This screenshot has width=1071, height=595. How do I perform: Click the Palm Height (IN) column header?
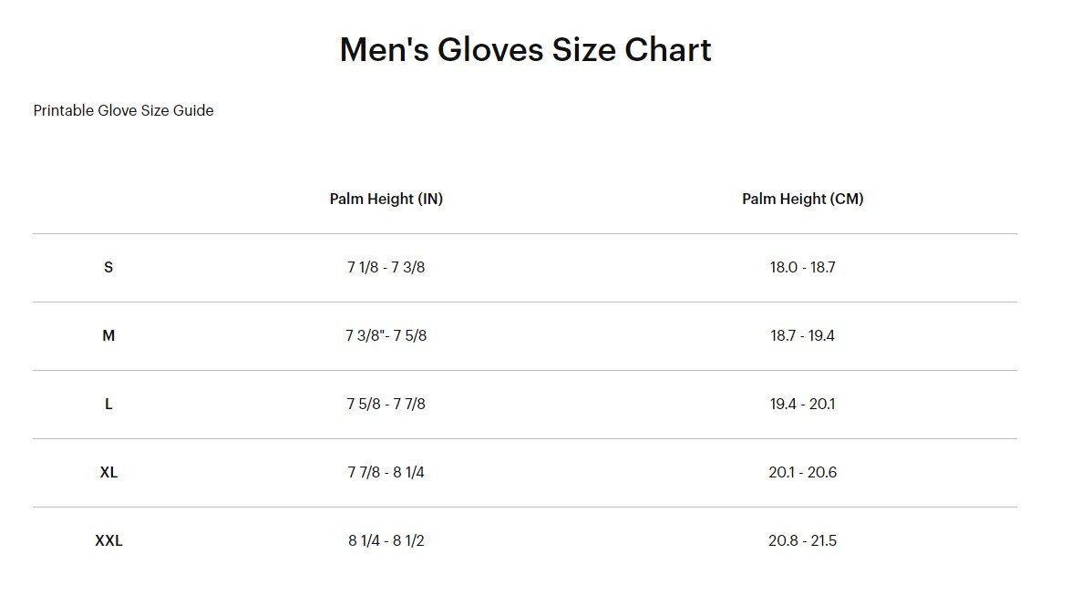(386, 199)
